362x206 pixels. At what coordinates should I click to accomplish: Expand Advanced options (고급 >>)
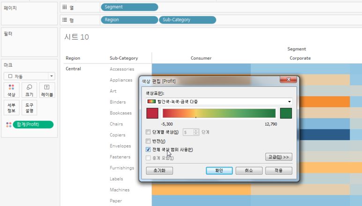(279, 157)
